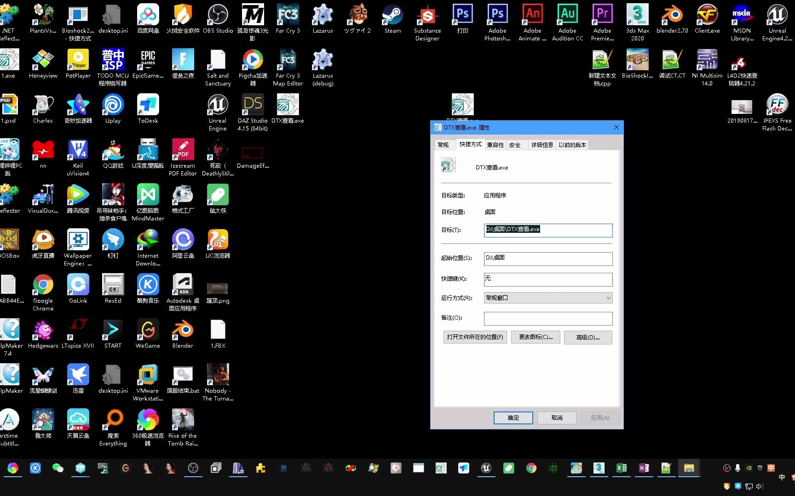
Task: Select the Keil uVision4 icon
Action: coord(78,158)
